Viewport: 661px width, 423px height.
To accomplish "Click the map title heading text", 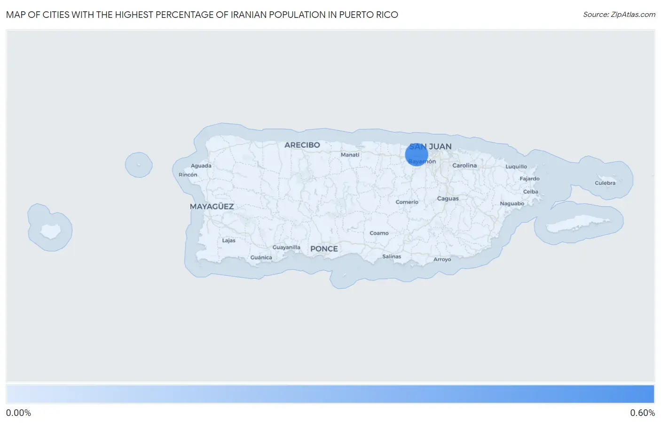I will click(x=202, y=15).
